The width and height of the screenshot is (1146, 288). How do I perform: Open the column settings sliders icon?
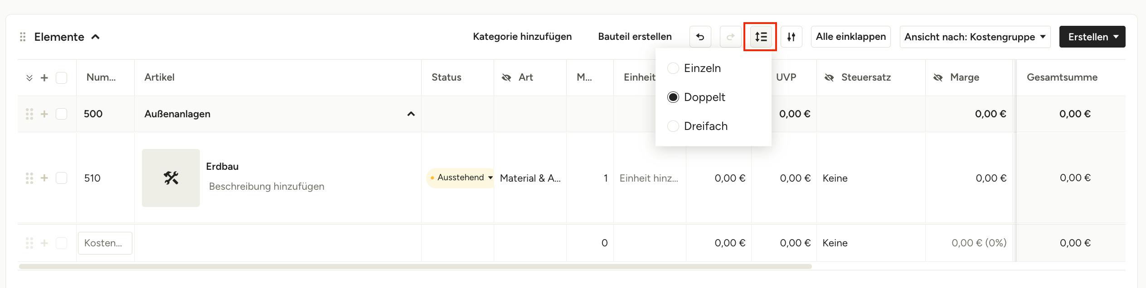[791, 37]
